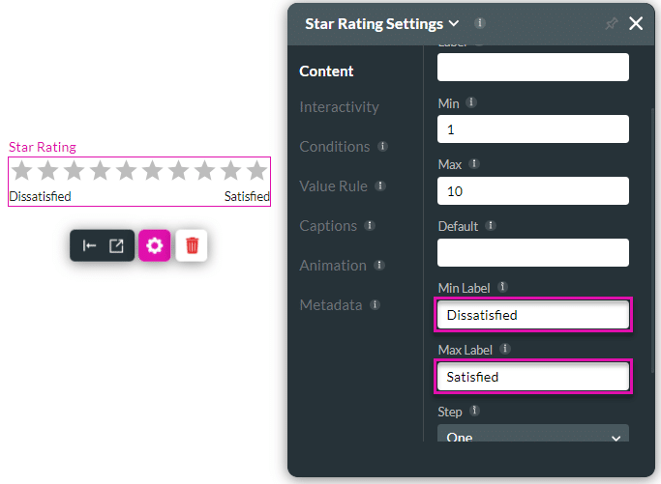Close the Star Rating Settings panel

(636, 24)
